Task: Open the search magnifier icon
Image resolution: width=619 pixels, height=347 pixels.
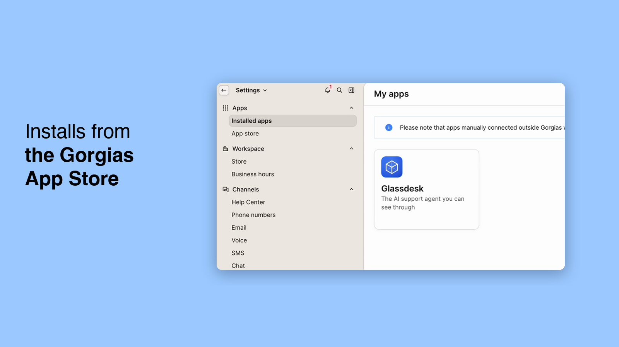Action: (340, 90)
